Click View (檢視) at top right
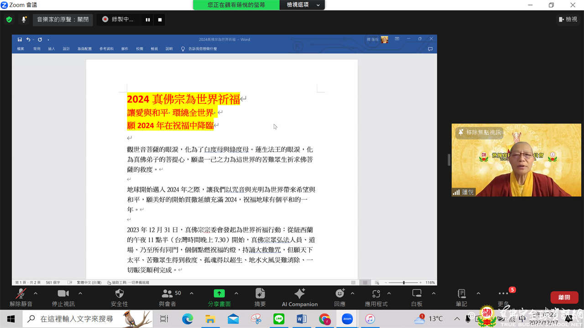 (x=568, y=19)
